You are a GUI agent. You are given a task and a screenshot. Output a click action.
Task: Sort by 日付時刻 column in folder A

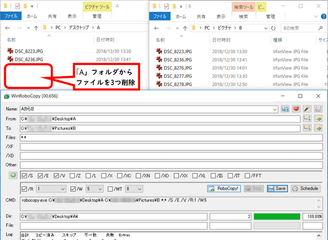pyautogui.click(x=105, y=40)
